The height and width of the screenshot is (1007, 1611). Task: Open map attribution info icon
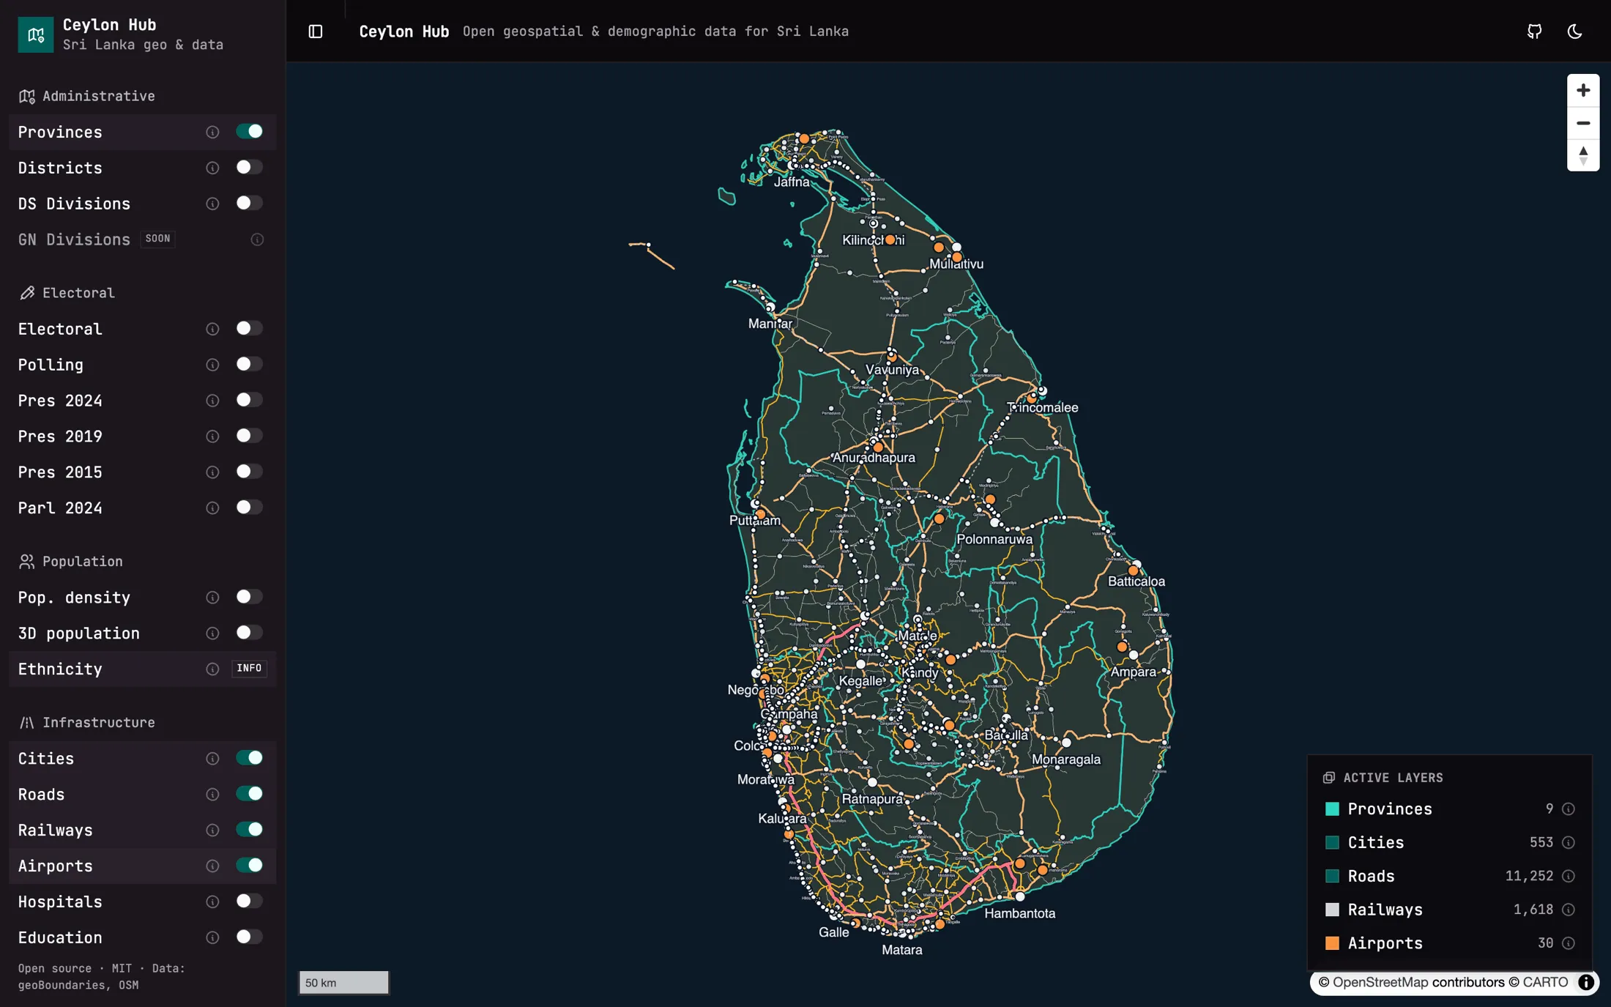1586,982
